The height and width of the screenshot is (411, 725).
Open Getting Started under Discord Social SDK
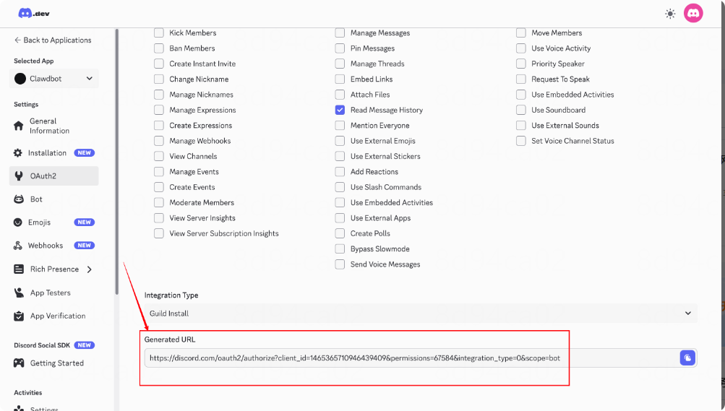pos(54,363)
